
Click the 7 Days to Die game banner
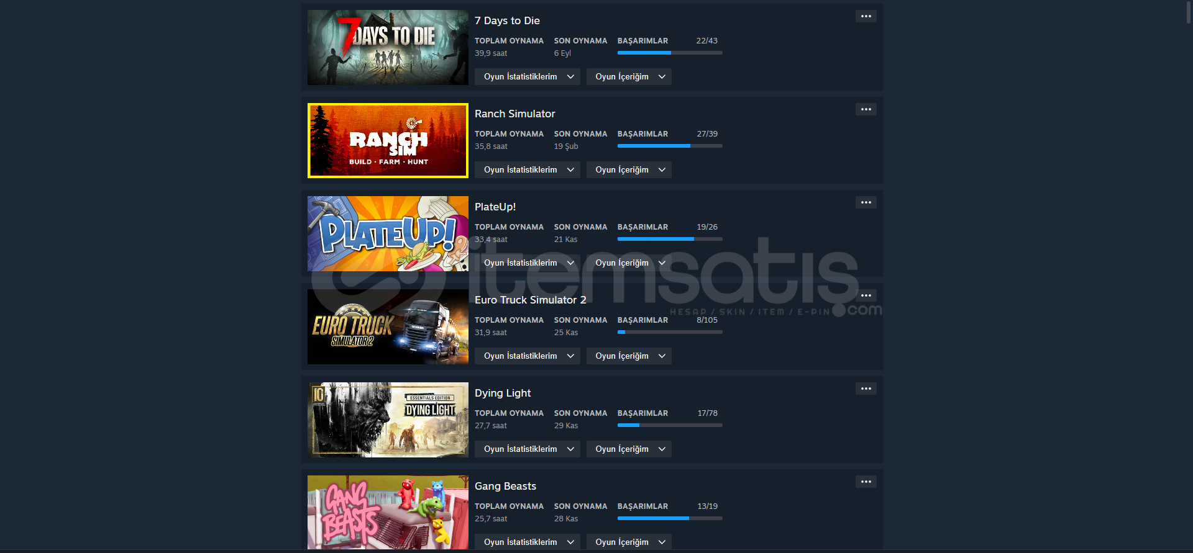(388, 47)
